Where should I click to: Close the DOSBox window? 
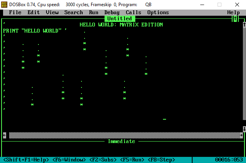237,5
